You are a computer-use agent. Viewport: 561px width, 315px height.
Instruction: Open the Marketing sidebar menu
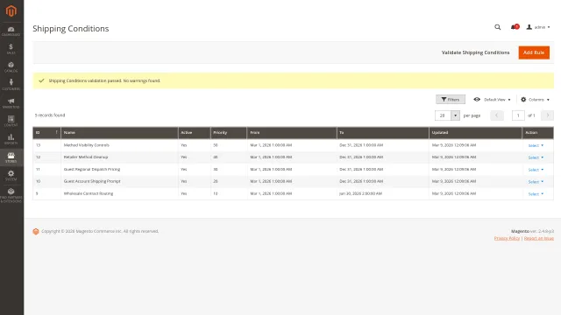click(11, 103)
